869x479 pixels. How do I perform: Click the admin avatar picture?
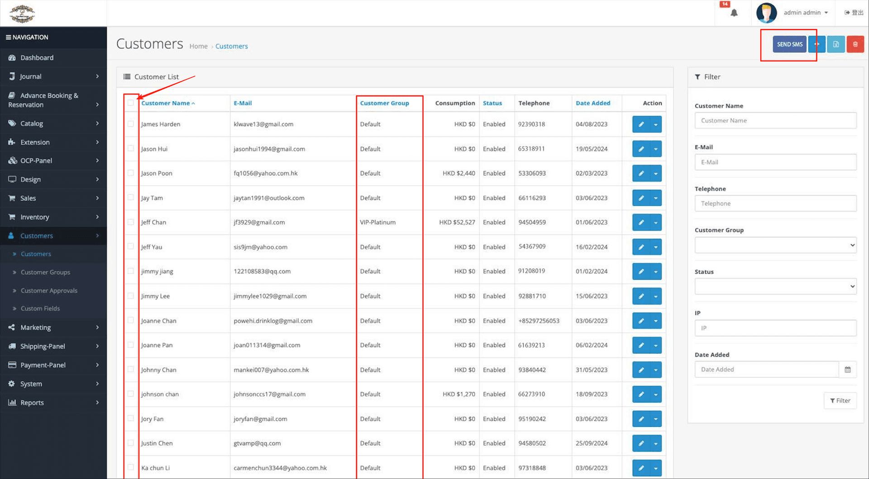766,13
